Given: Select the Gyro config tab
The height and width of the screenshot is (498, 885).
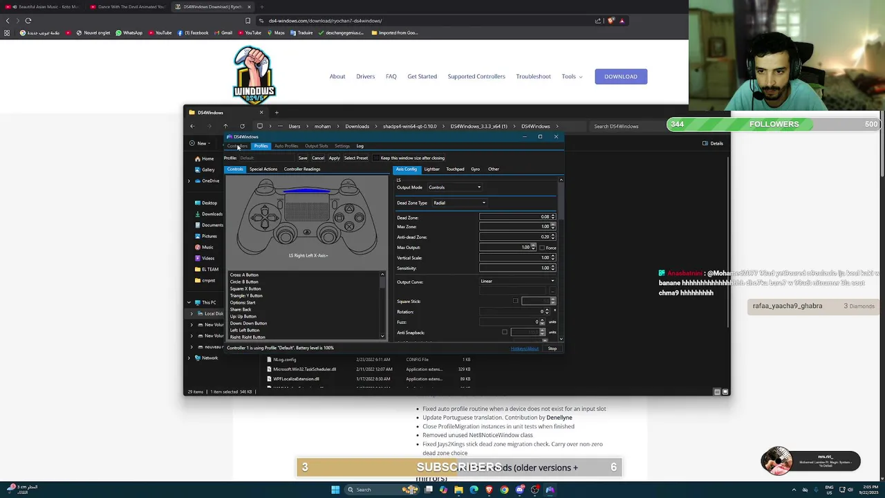Looking at the screenshot, I should (x=475, y=169).
